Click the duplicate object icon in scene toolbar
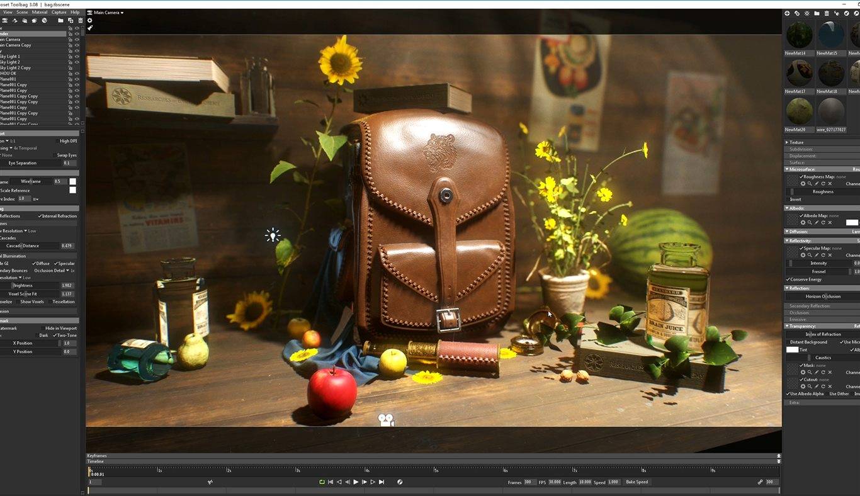 pos(70,20)
